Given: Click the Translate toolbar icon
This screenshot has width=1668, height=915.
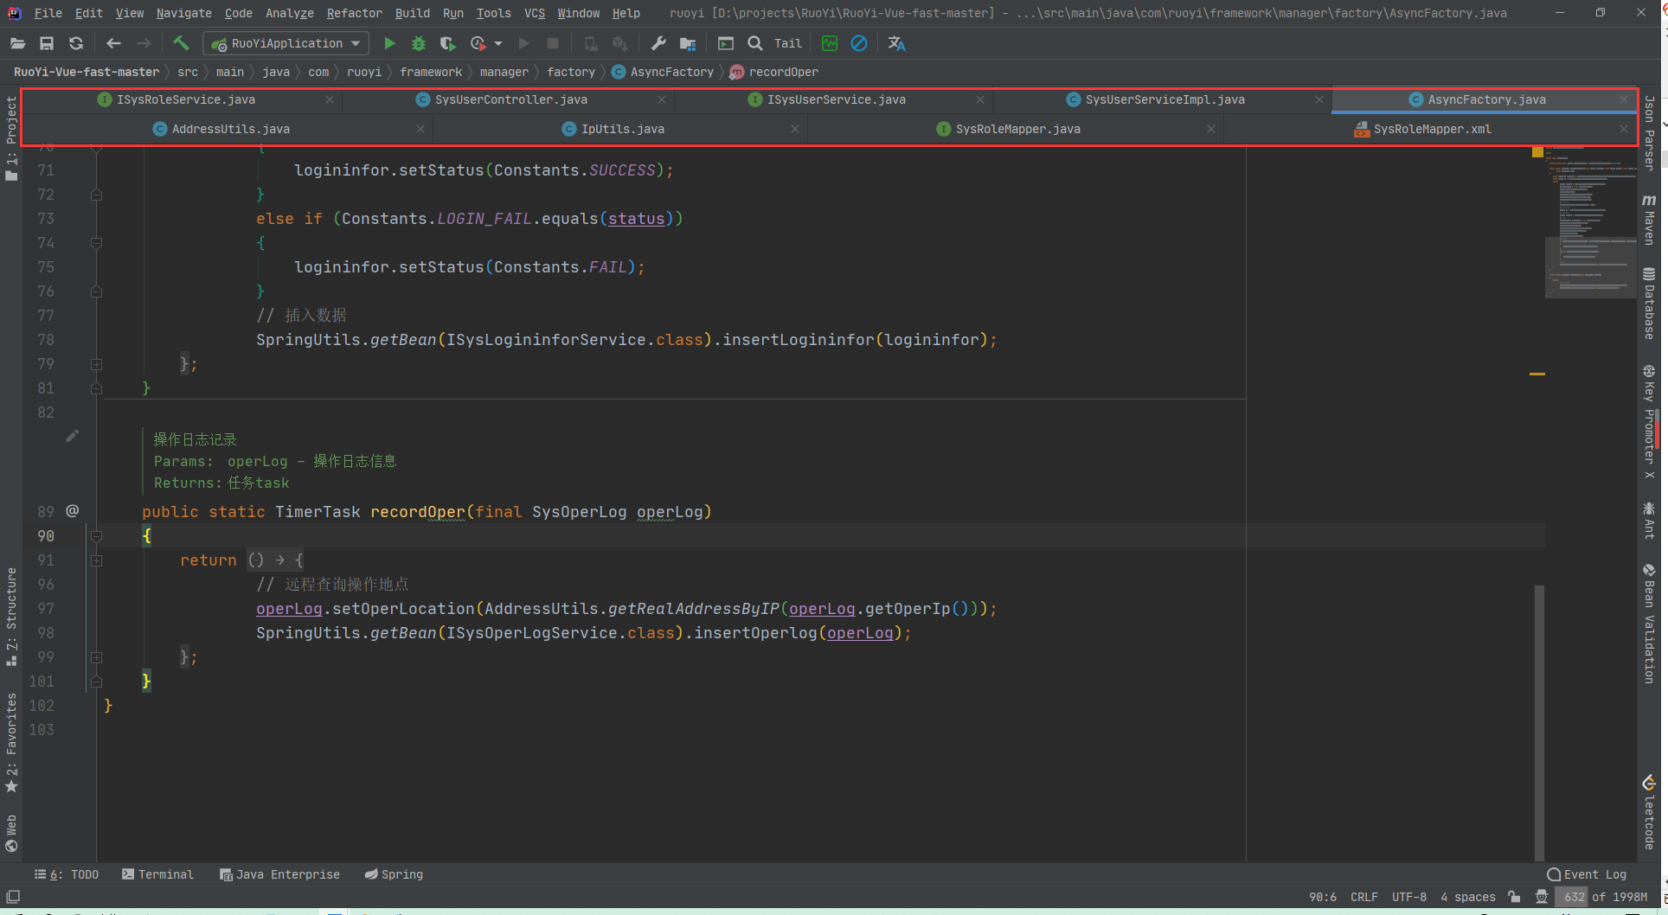Looking at the screenshot, I should (x=897, y=43).
